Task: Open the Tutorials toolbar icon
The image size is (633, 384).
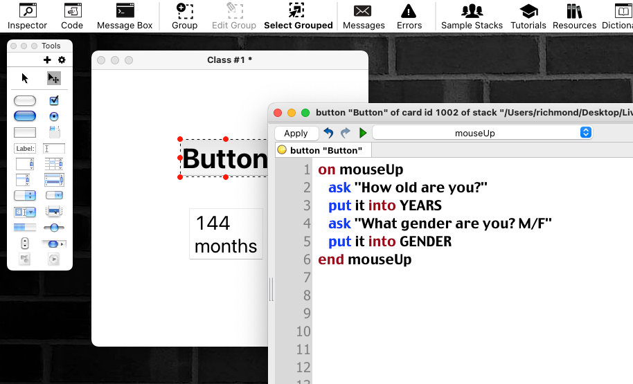Action: [528, 16]
